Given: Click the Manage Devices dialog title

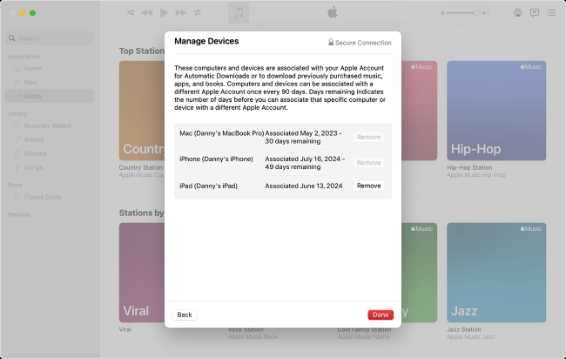Looking at the screenshot, I should coord(206,41).
